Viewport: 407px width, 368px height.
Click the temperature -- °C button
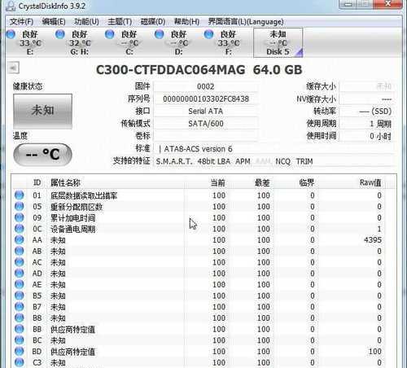pyautogui.click(x=42, y=155)
